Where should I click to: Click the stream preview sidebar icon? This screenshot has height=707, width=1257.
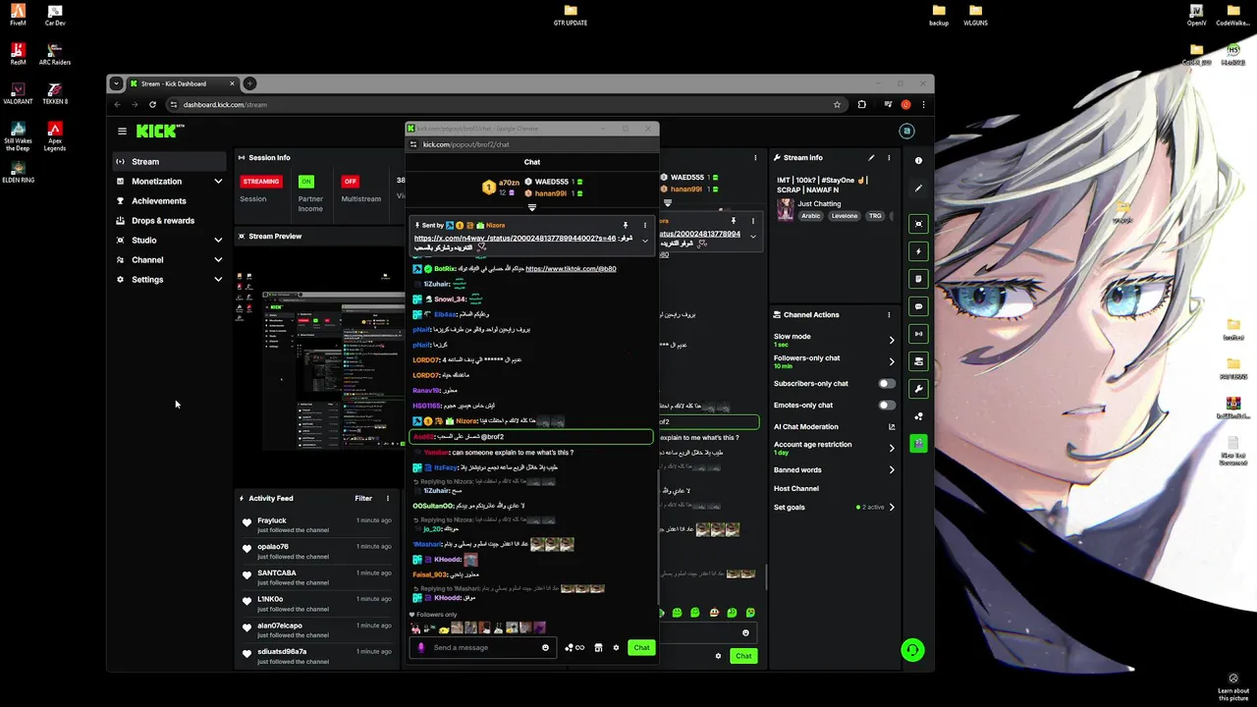[x=918, y=224]
